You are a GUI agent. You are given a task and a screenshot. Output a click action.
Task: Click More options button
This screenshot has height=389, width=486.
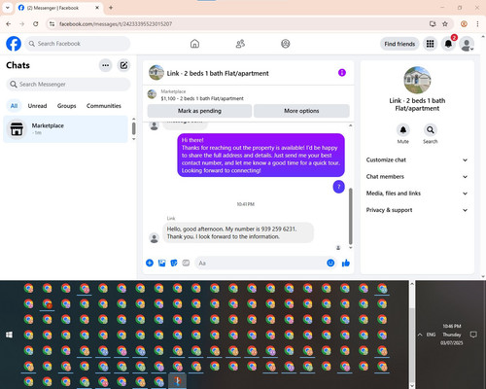coord(301,111)
